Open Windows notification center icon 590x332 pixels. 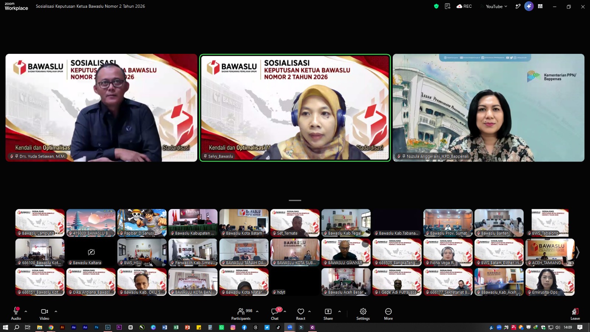[x=580, y=327]
